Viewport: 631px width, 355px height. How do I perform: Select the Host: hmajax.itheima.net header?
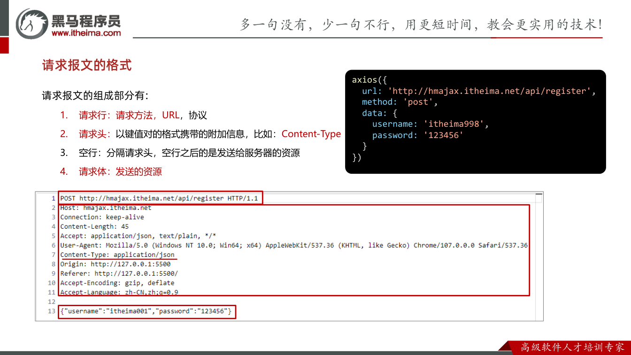(x=106, y=208)
